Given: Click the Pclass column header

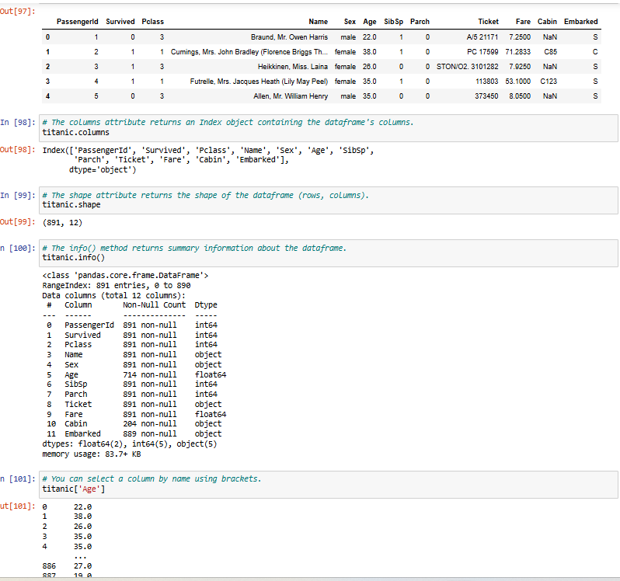Looking at the screenshot, I should click(x=152, y=22).
